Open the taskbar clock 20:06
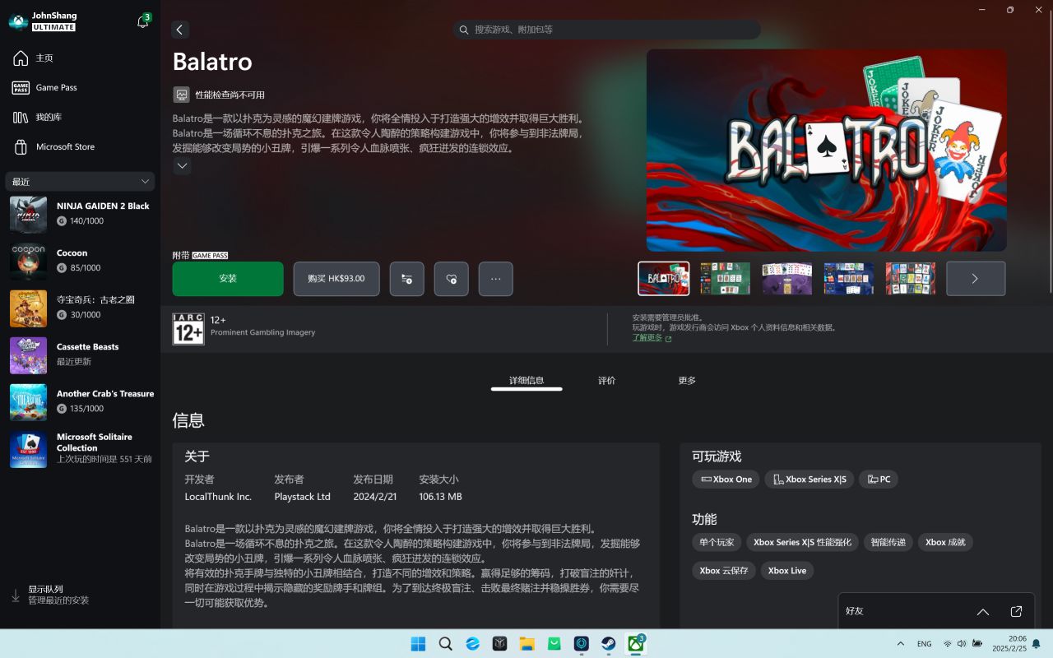1053x658 pixels. [1009, 644]
